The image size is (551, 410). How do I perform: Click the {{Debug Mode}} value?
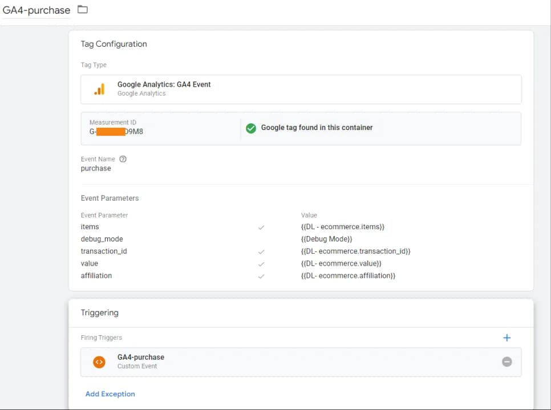[x=326, y=239]
